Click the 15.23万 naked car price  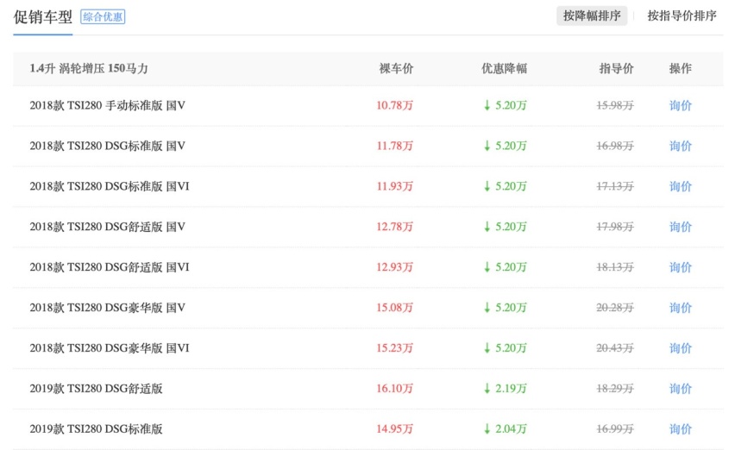395,348
